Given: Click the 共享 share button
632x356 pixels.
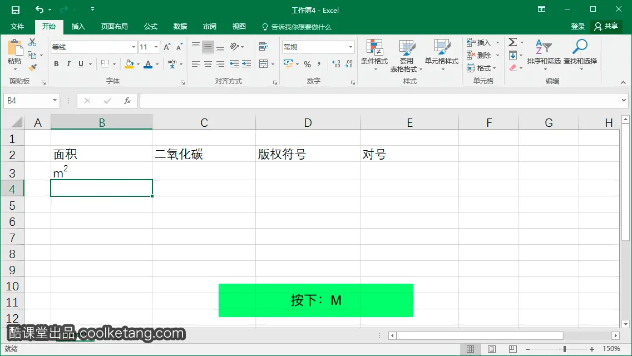Looking at the screenshot, I should (x=606, y=27).
